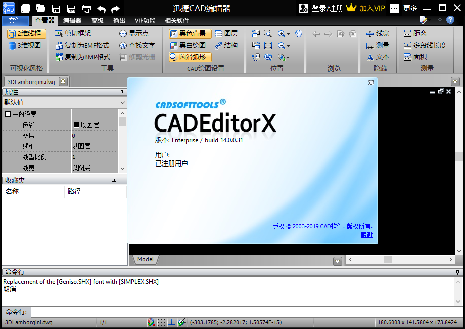Click the 感谢 acknowledgements link

[x=366, y=235]
